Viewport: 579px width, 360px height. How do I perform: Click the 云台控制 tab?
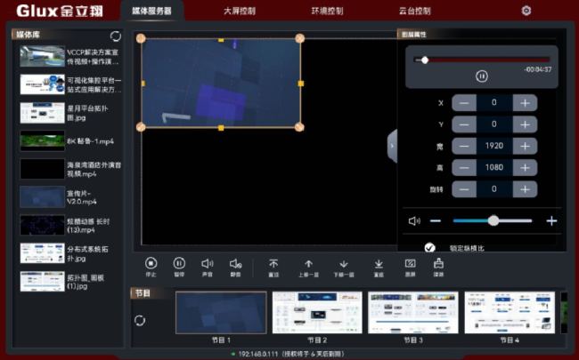(x=413, y=11)
